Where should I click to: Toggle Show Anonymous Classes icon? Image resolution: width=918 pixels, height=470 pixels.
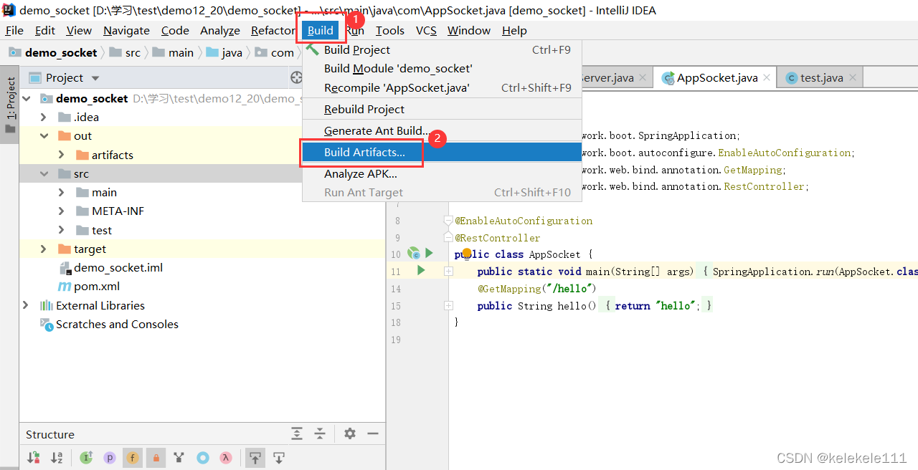[x=203, y=457]
